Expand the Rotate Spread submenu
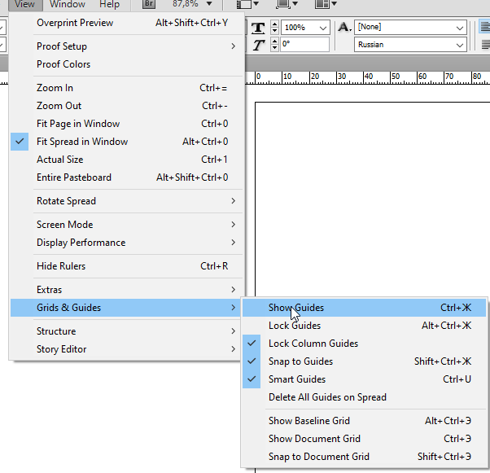 pos(127,201)
